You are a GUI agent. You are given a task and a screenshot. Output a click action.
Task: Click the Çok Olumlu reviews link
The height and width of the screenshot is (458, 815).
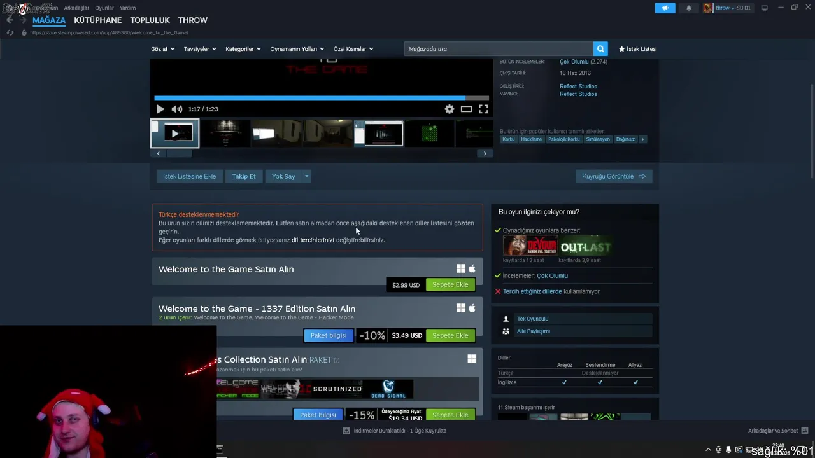coord(574,62)
